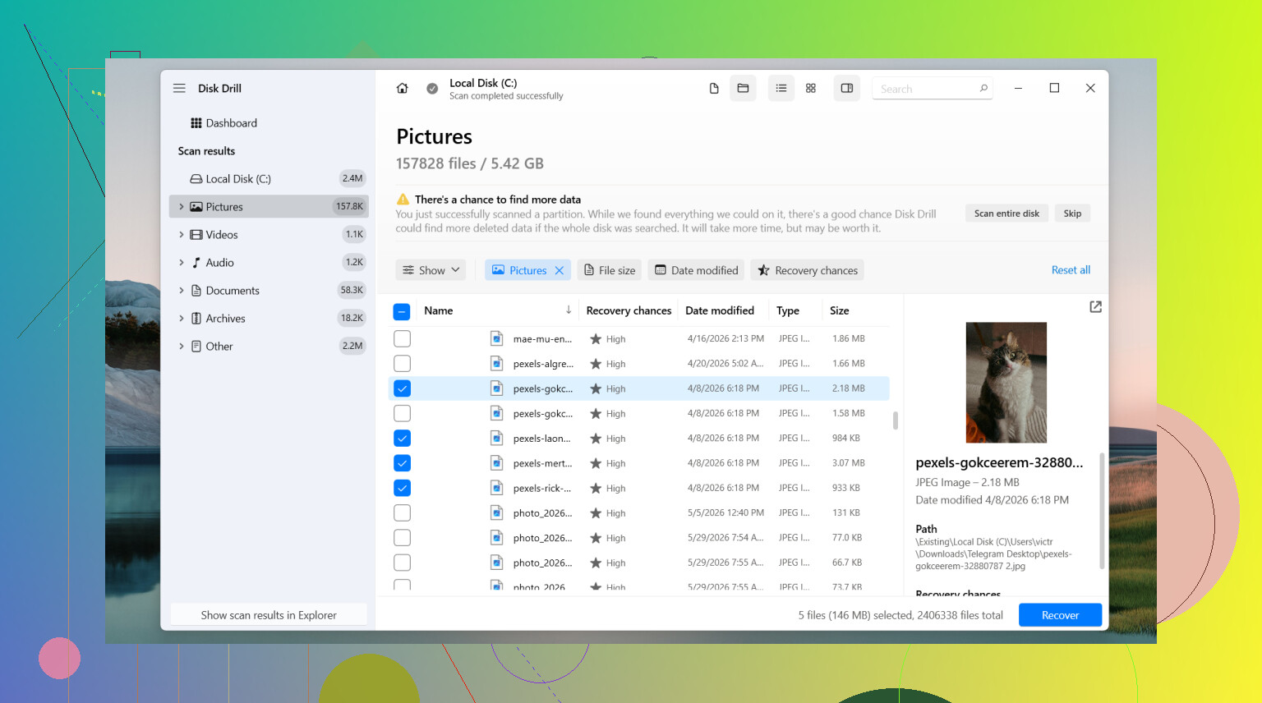This screenshot has height=703, width=1262.
Task: Sort by the Recovery chances column header
Action: point(629,310)
